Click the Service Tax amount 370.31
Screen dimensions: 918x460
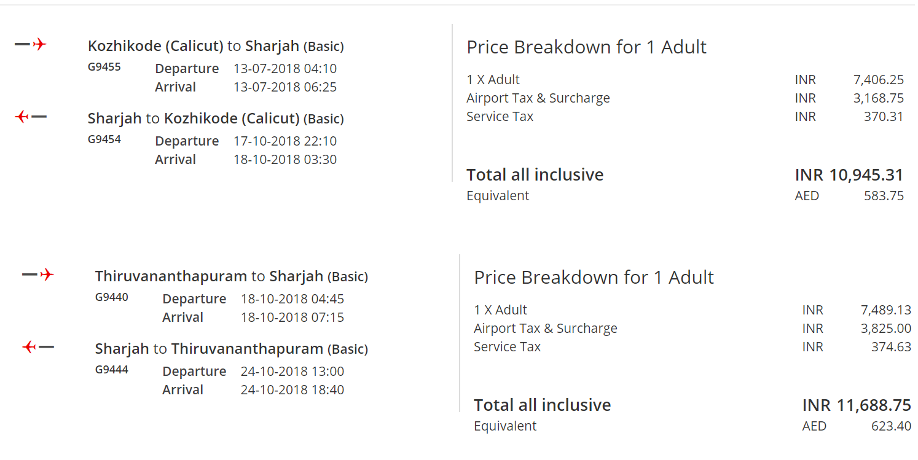884,117
